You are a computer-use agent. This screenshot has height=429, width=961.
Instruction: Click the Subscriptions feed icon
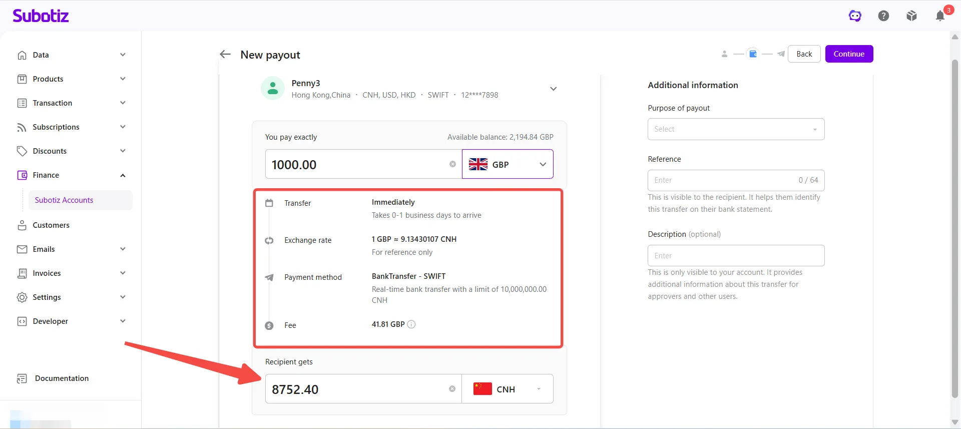pyautogui.click(x=22, y=127)
